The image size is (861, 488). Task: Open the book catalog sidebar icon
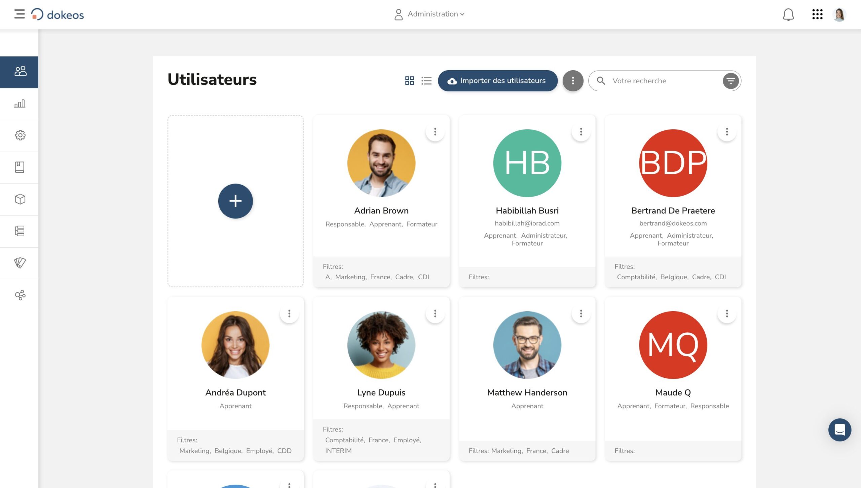click(20, 167)
